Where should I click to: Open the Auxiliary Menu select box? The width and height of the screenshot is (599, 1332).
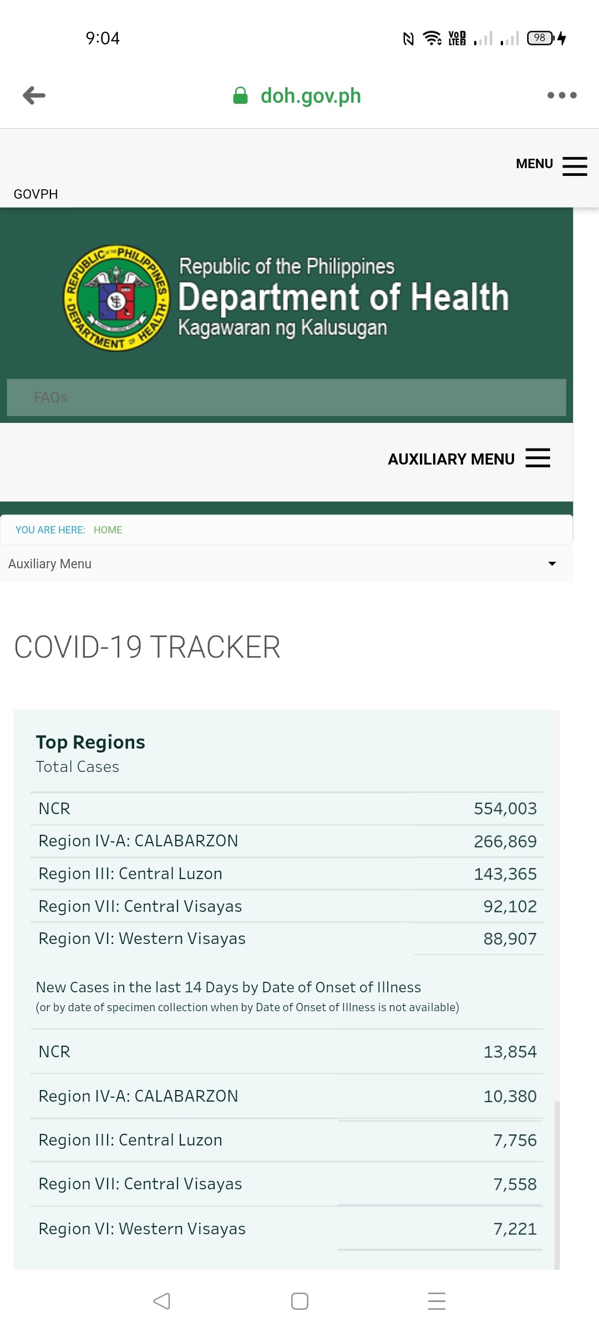(x=286, y=564)
